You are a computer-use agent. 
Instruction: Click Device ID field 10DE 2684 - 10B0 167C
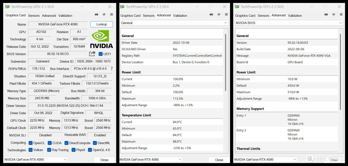[94, 61]
